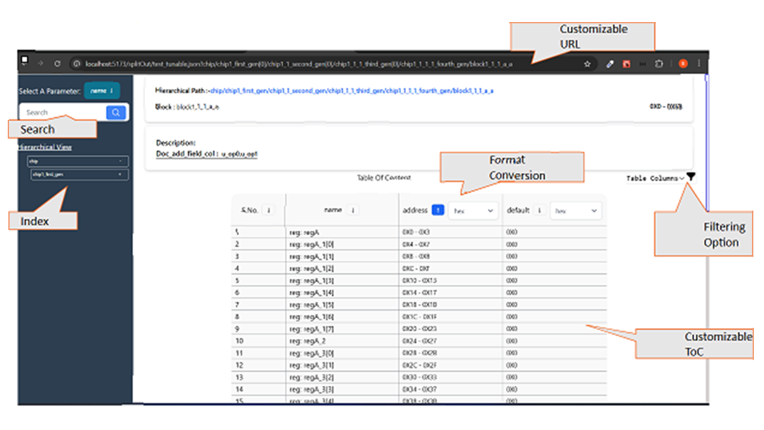This screenshot has width=764, height=430.
Task: Select the reg: regA_1[3] row
Action: coord(419,280)
